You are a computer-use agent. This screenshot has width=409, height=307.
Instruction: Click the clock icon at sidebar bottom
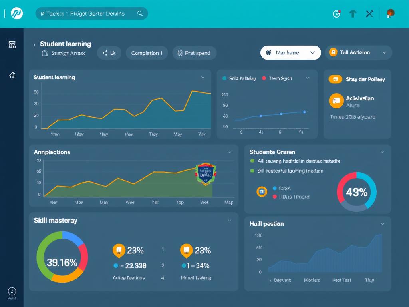pos(12,291)
